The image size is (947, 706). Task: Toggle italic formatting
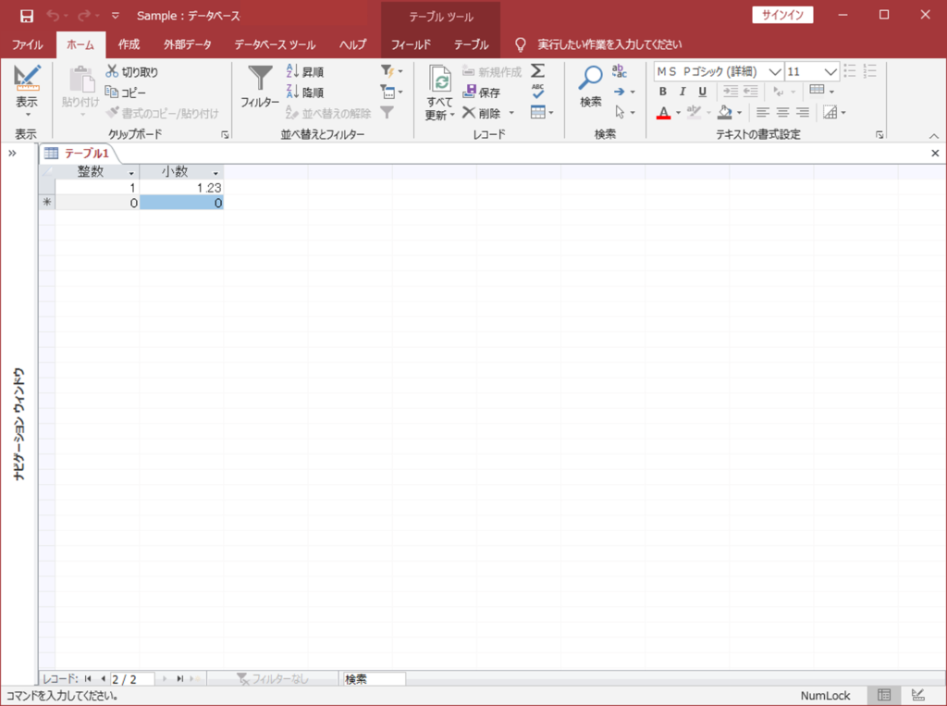[x=683, y=92]
